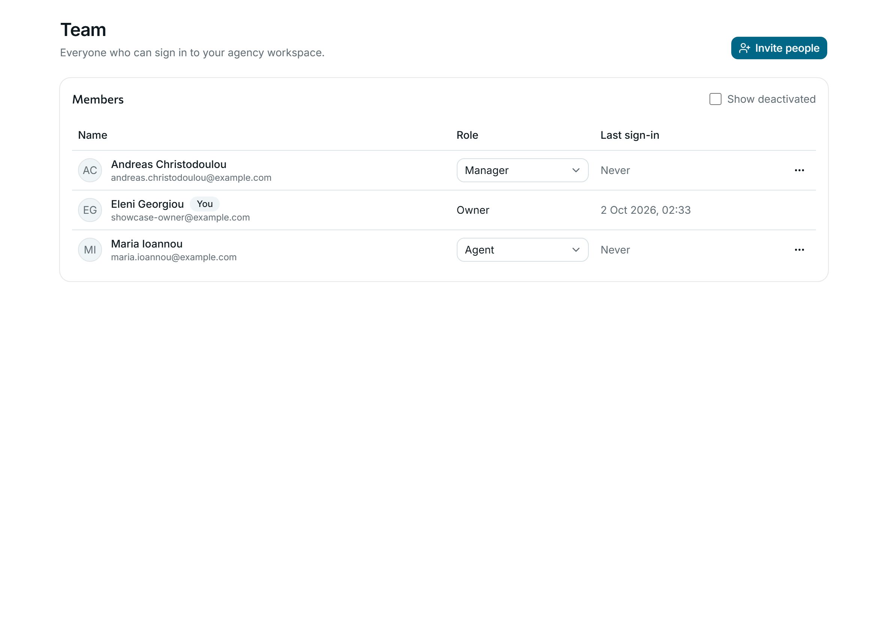The image size is (888, 633).
Task: Enable the Show deactivated checkbox
Action: [715, 99]
